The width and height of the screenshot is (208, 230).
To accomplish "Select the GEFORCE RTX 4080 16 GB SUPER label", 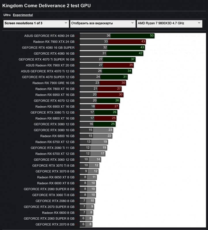I will [x=48, y=47].
